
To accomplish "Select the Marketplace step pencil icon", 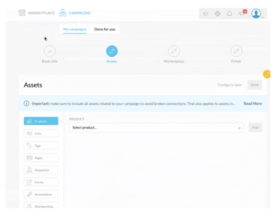I will point(174,51).
